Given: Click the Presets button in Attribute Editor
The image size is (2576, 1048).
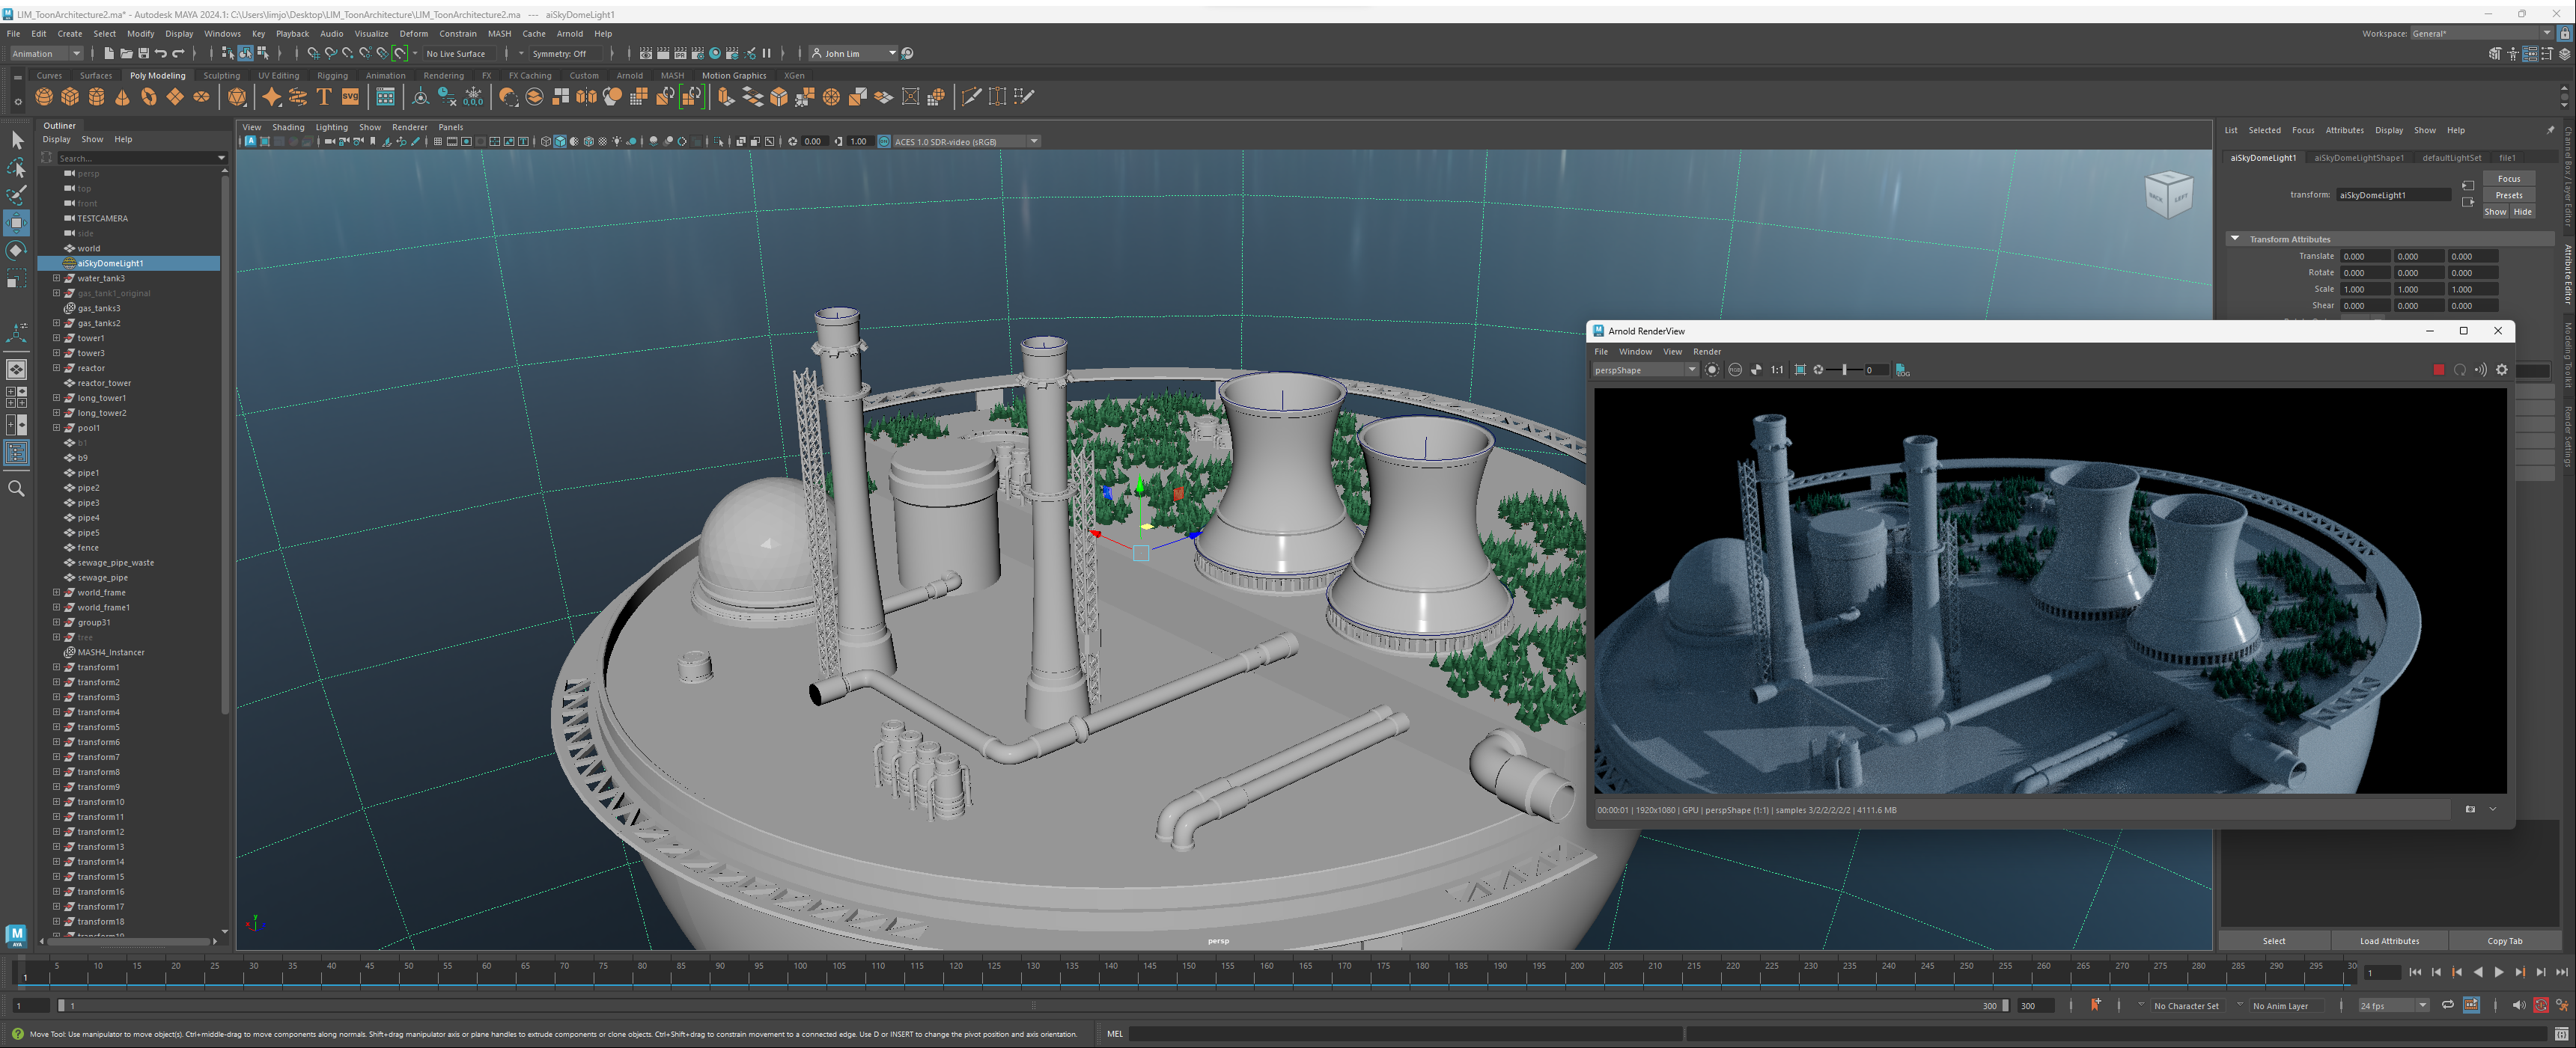Looking at the screenshot, I should (x=2508, y=194).
